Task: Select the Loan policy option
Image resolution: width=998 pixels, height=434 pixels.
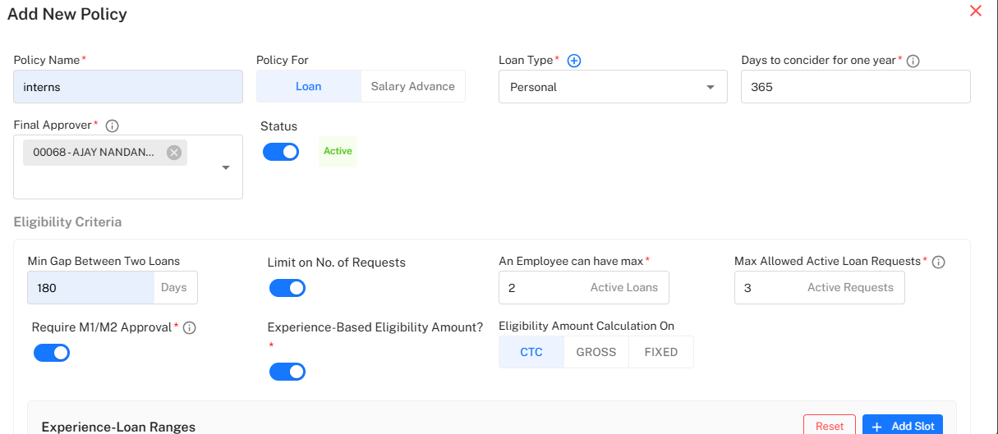Action: click(309, 86)
